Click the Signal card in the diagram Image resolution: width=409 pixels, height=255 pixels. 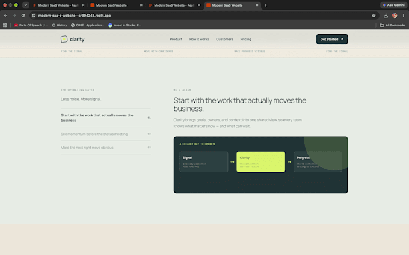(x=204, y=162)
